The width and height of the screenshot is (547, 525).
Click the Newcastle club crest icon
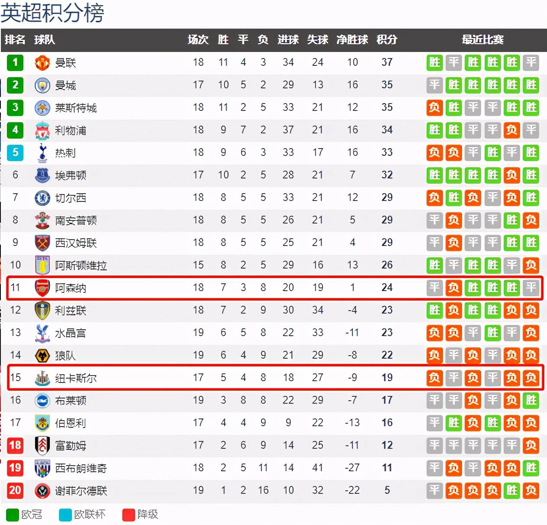pyautogui.click(x=42, y=378)
